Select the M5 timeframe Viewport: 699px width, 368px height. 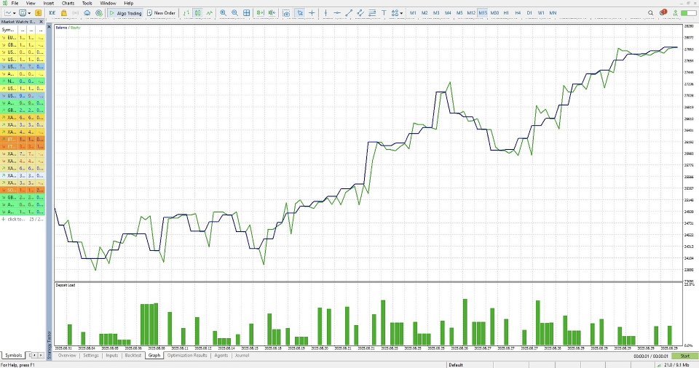[459, 13]
